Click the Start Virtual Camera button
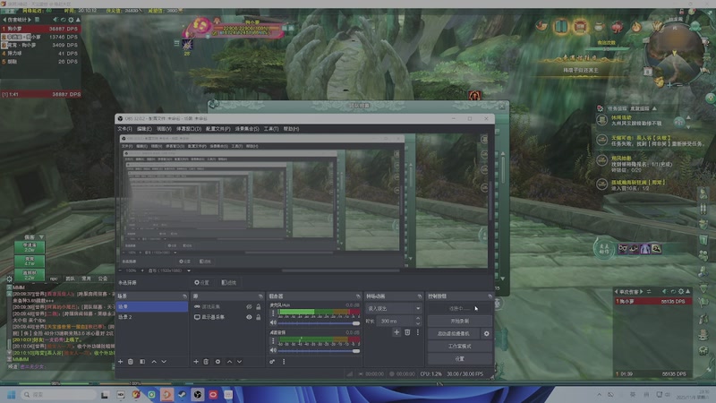Image resolution: width=716 pixels, height=403 pixels. [454, 333]
